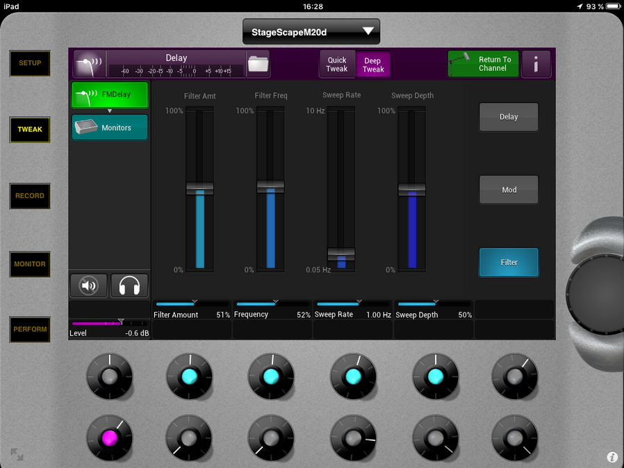Switch to Quick Tweak mode
Image resolution: width=624 pixels, height=468 pixels.
(337, 65)
